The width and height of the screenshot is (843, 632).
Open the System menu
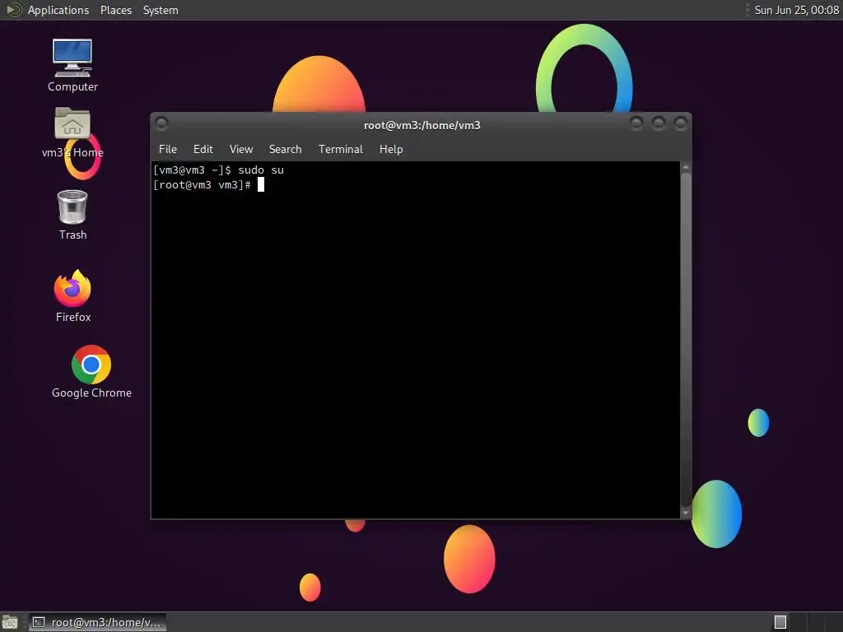click(x=161, y=10)
